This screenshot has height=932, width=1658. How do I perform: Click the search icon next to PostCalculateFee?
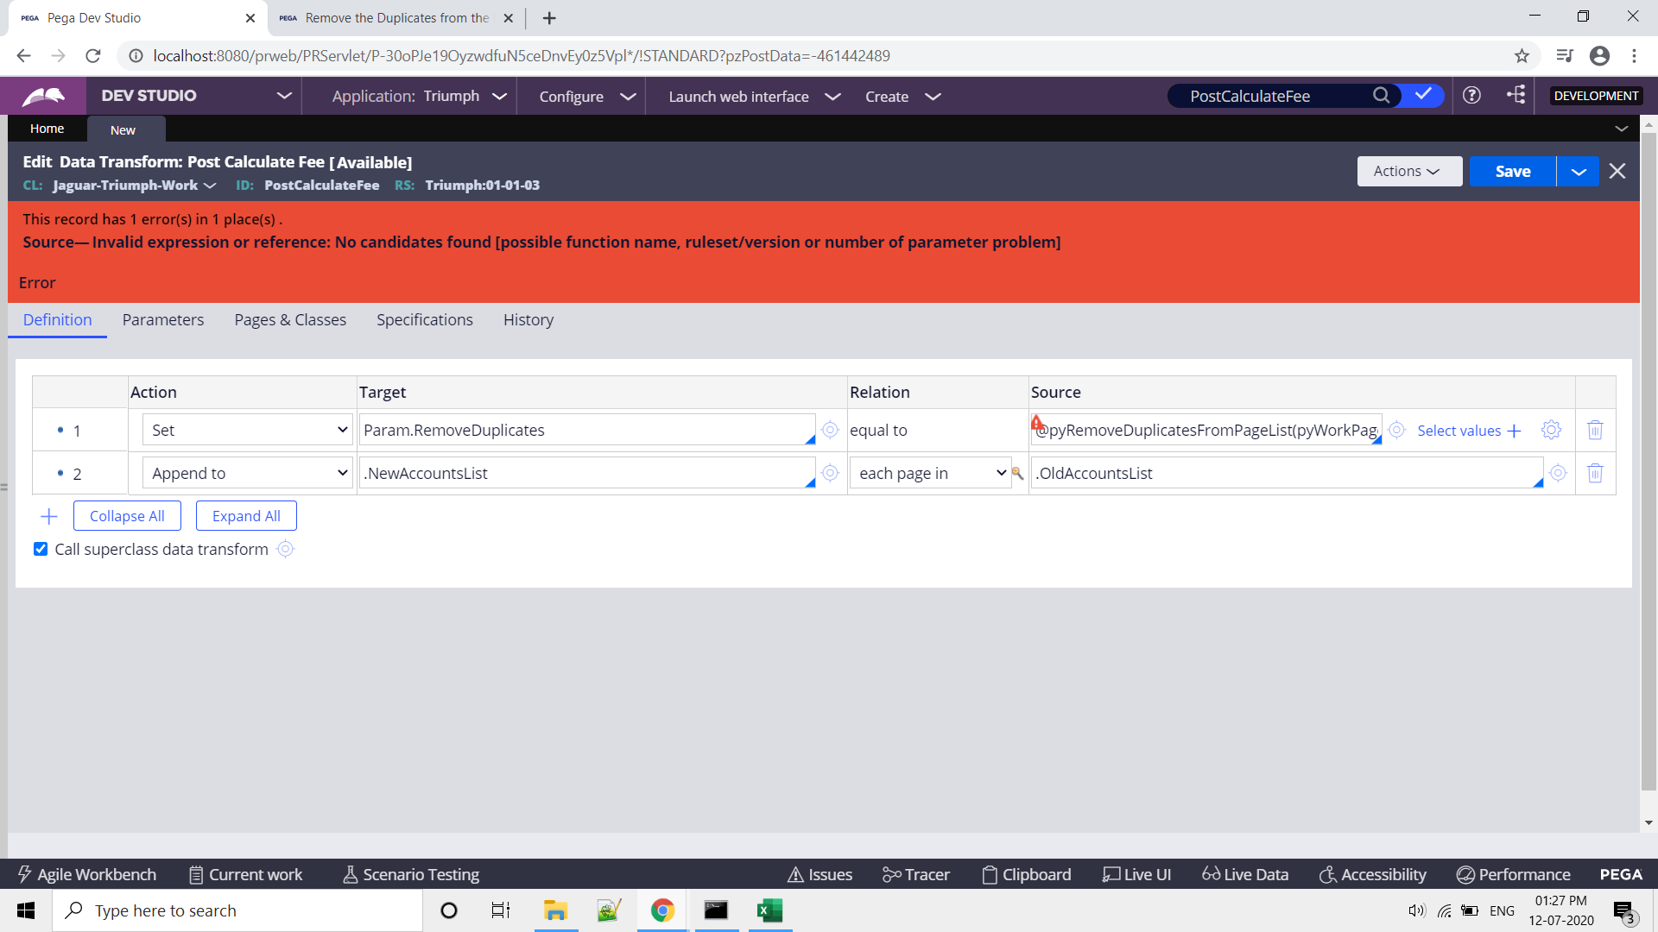point(1382,96)
